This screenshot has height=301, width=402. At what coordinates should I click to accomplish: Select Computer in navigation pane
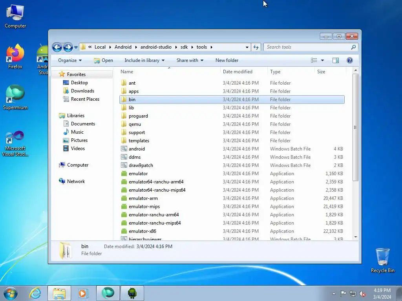pyautogui.click(x=77, y=165)
